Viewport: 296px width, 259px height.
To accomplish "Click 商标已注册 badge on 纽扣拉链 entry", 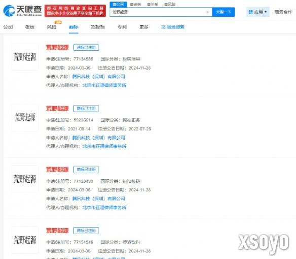I will [86, 170].
